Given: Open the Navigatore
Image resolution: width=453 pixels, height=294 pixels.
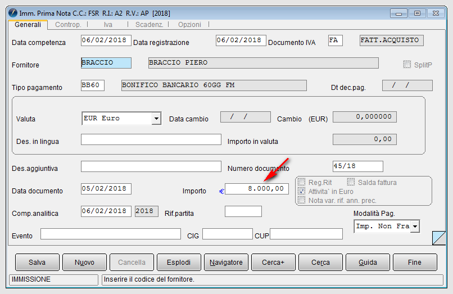Looking at the screenshot, I should pos(226,262).
